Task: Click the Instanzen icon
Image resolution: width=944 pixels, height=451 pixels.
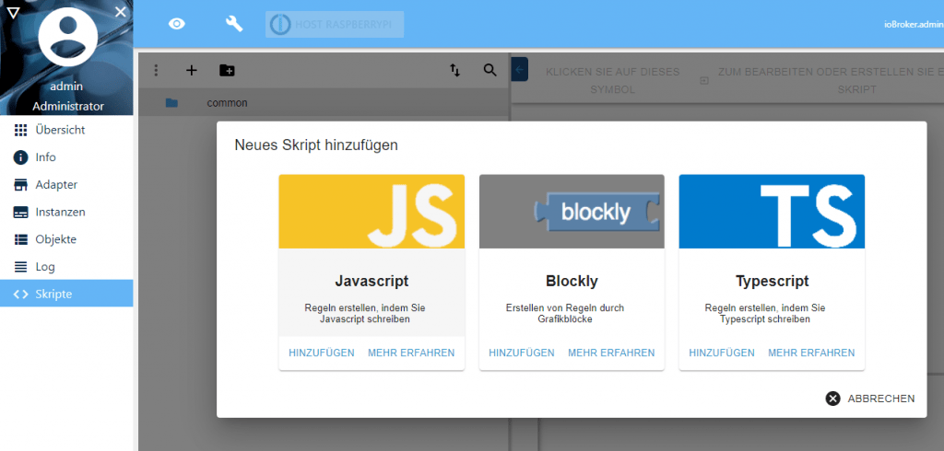Action: coord(20,213)
